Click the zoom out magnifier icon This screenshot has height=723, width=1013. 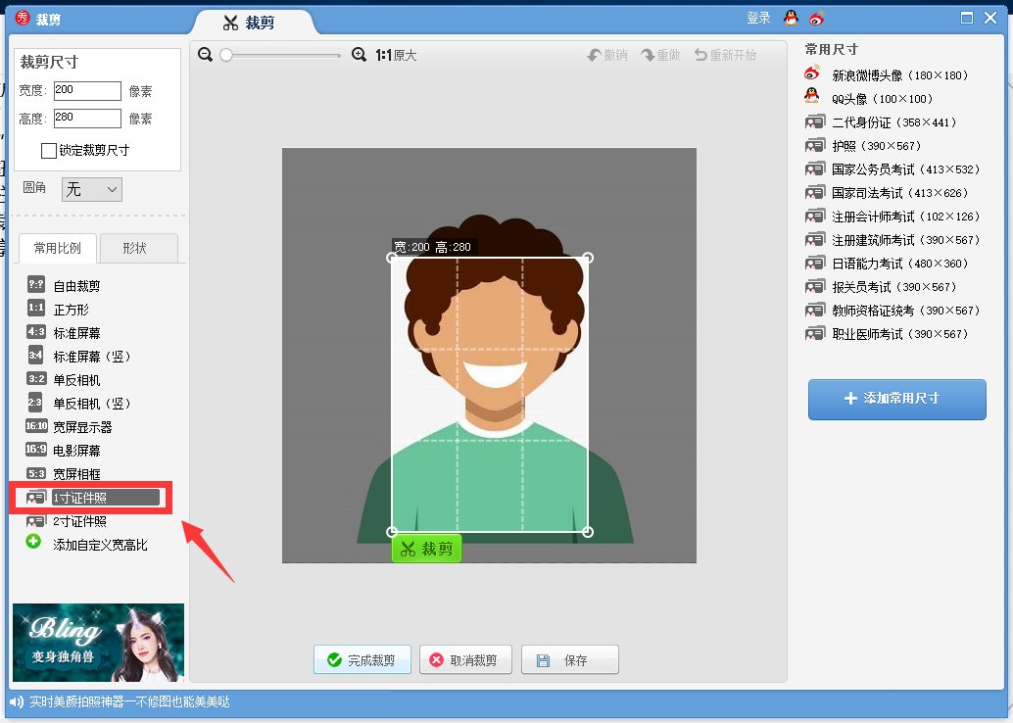tap(206, 55)
